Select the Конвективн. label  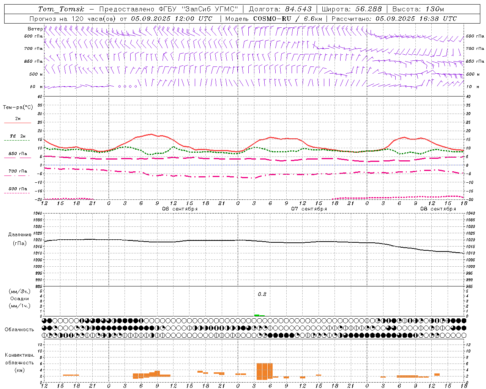tap(19, 355)
